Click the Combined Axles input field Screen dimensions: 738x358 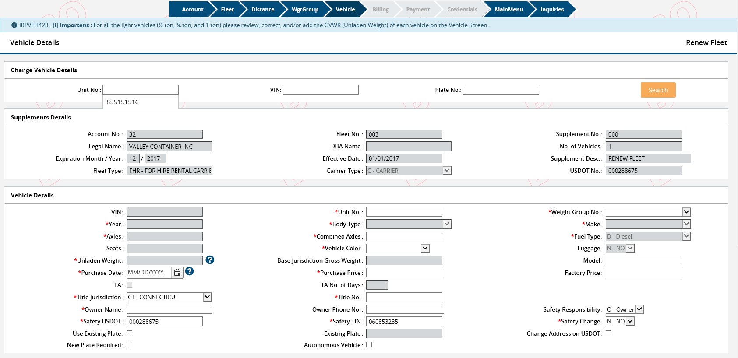[404, 236]
